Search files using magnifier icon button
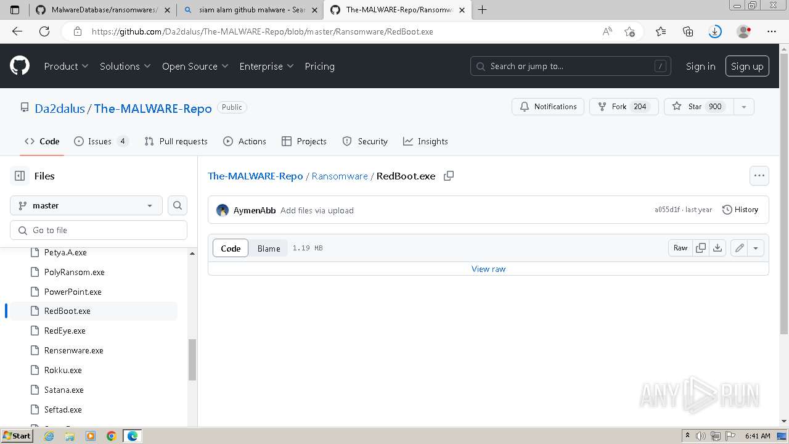 click(x=178, y=205)
